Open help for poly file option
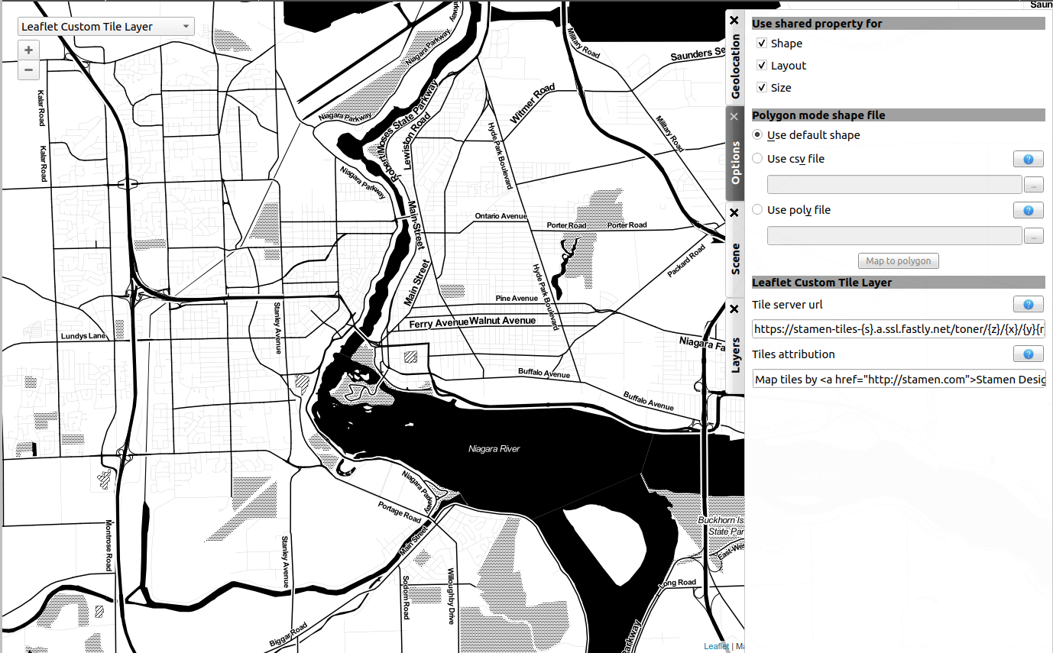This screenshot has width=1053, height=653. tap(1028, 210)
